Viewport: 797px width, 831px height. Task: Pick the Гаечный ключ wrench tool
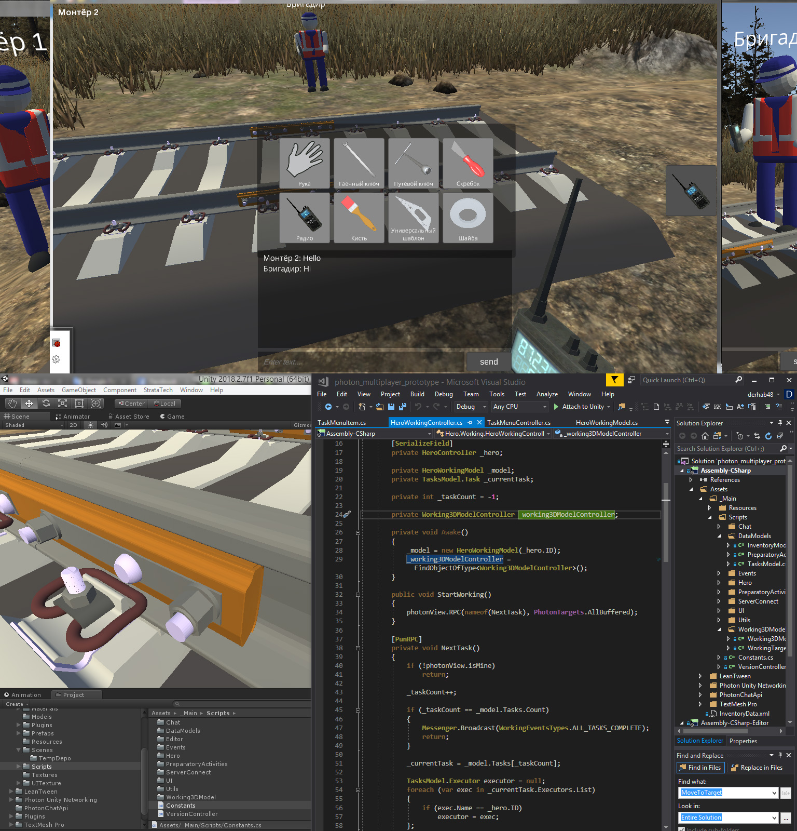point(359,163)
